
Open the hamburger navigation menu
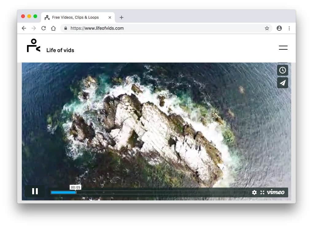pos(283,48)
